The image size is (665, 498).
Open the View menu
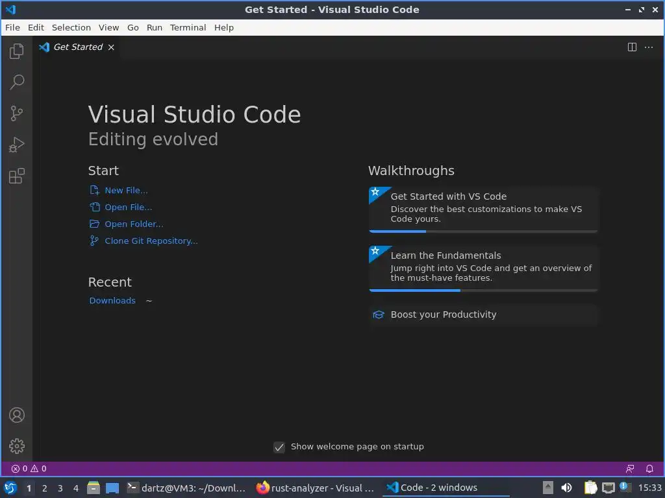pos(108,27)
